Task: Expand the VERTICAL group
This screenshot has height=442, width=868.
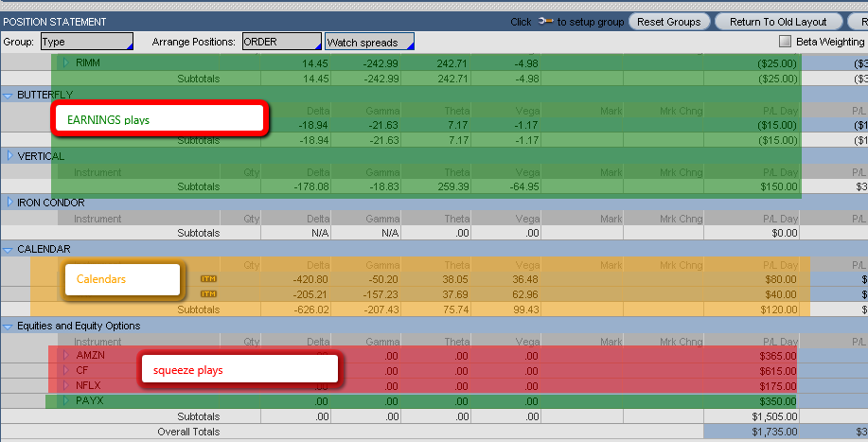Action: pyautogui.click(x=9, y=156)
